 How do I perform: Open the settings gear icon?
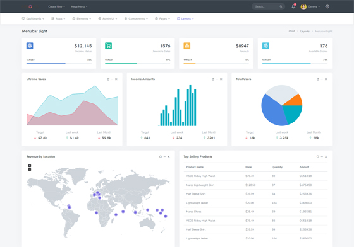(x=327, y=6)
